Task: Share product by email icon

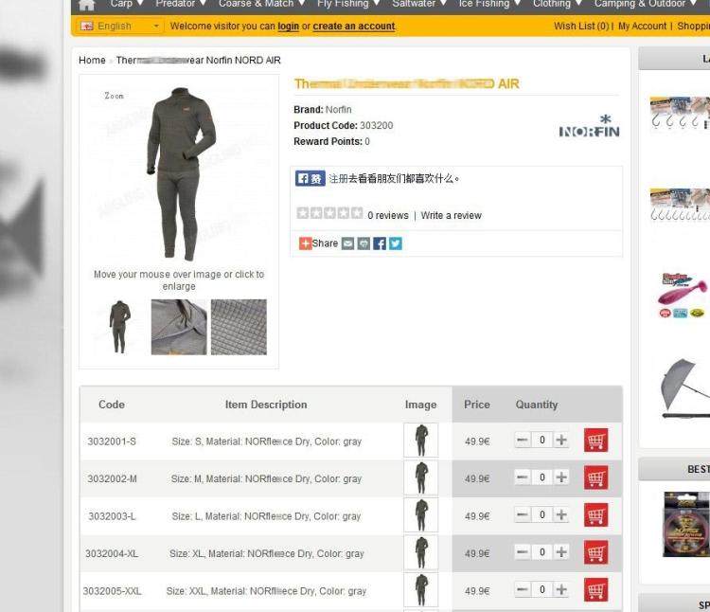Action: click(347, 243)
